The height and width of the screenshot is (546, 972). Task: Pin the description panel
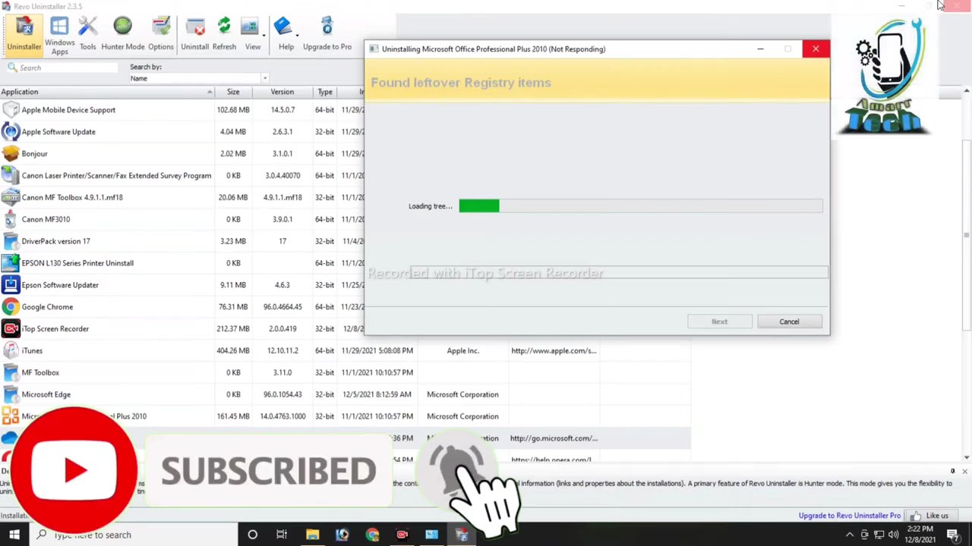coord(952,471)
